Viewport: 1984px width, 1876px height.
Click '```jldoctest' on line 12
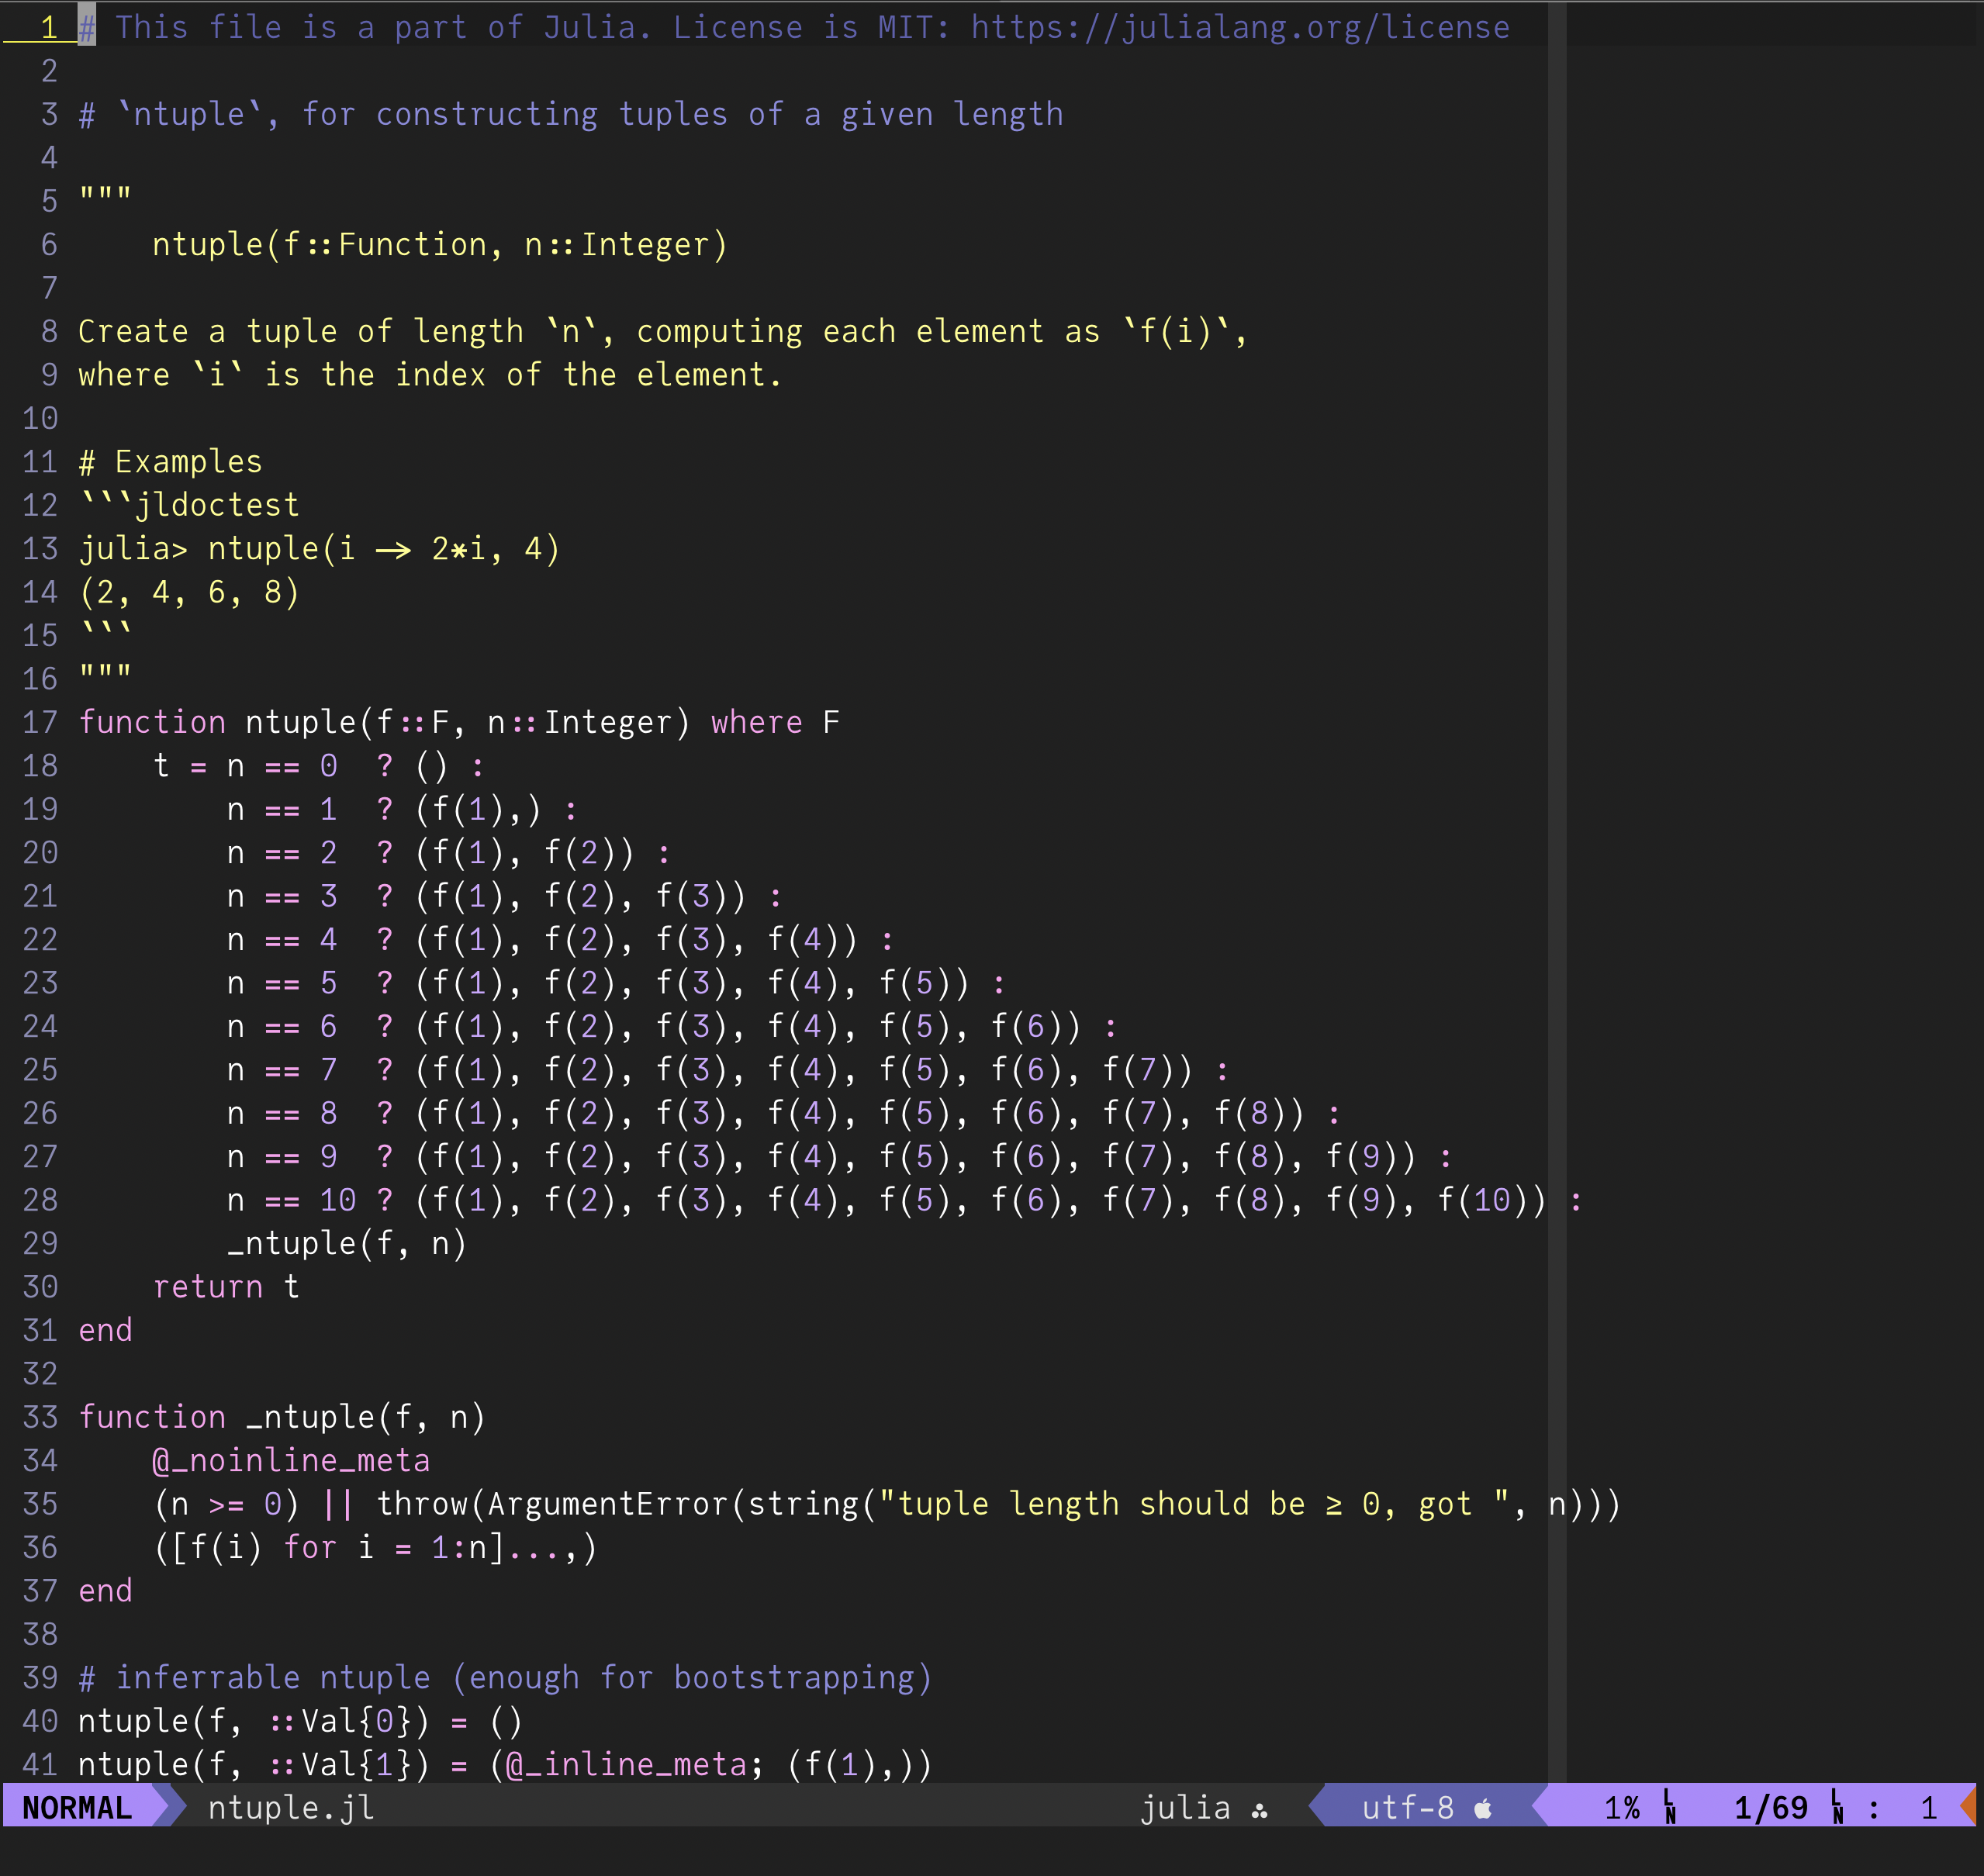click(x=189, y=505)
